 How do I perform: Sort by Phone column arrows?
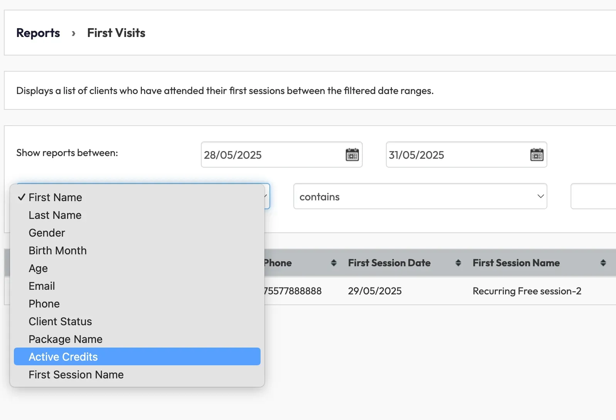tap(333, 263)
